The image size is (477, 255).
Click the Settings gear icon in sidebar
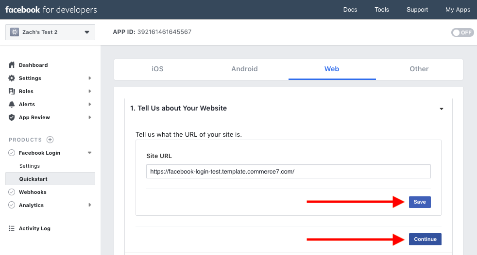click(12, 78)
